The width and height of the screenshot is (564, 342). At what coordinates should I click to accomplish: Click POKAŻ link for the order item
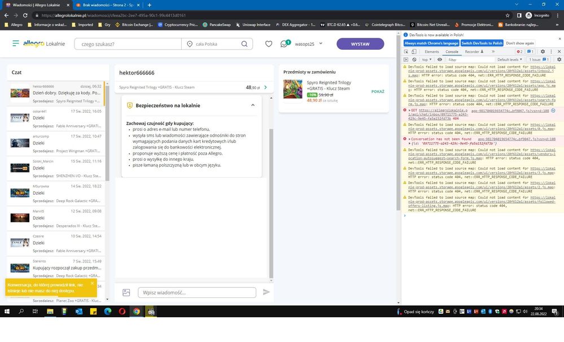pos(378,91)
